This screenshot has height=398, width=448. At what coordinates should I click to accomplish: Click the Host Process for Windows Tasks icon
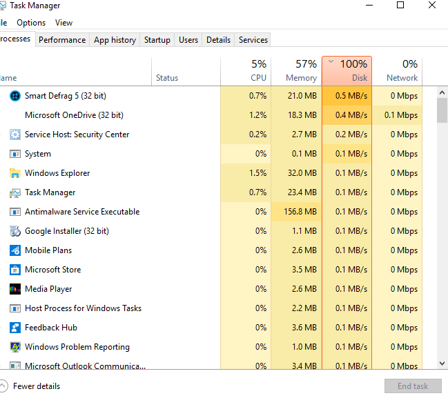coord(15,308)
